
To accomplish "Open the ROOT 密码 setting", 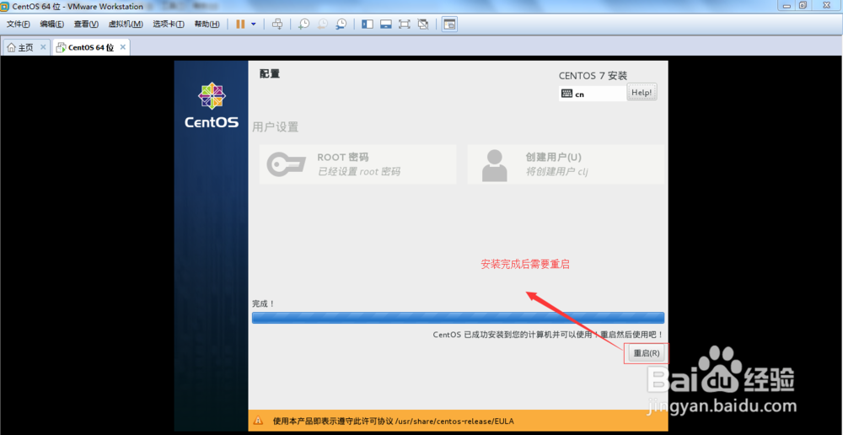I will (357, 164).
